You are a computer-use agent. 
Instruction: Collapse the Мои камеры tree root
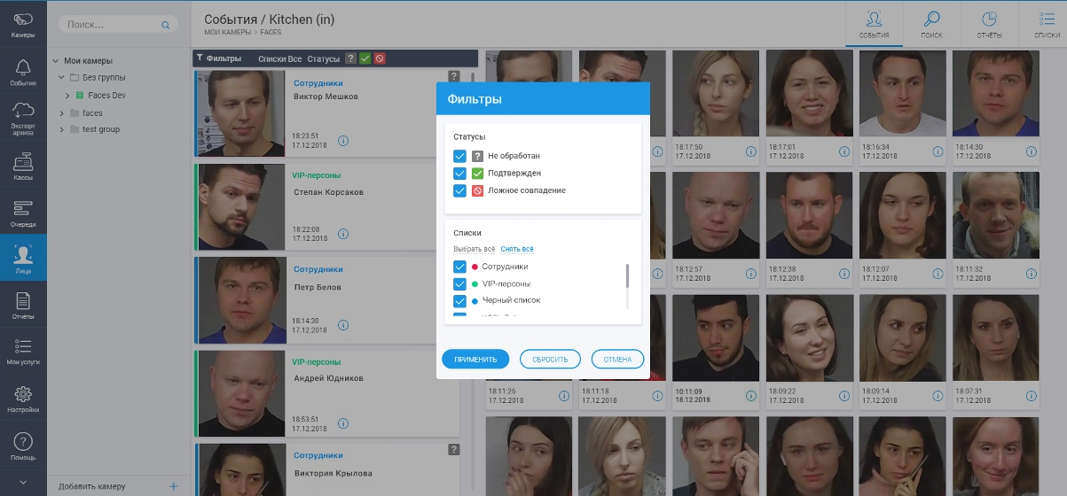point(57,61)
